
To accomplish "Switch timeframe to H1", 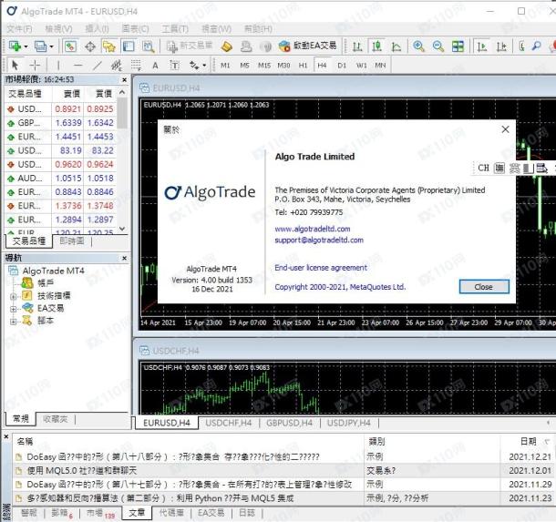I will point(303,66).
